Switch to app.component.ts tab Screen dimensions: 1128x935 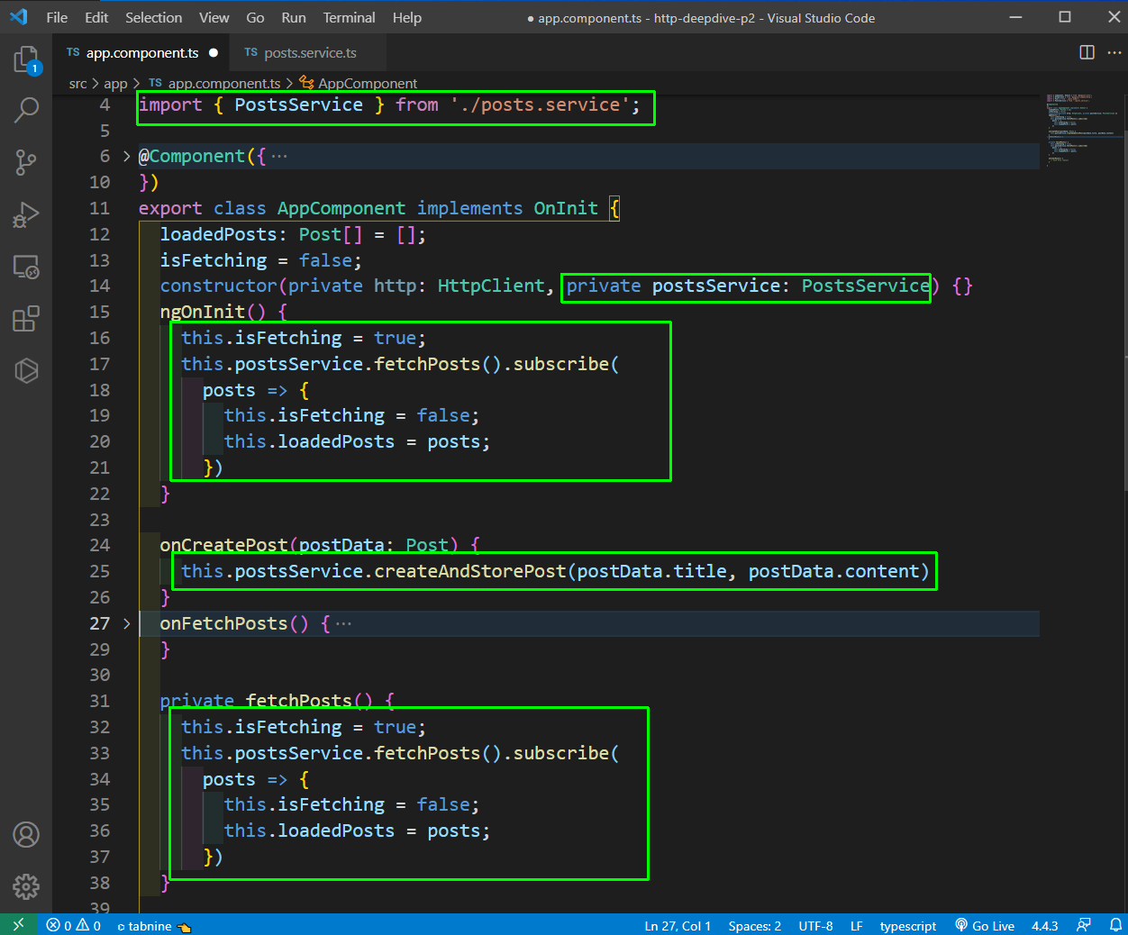(x=141, y=52)
